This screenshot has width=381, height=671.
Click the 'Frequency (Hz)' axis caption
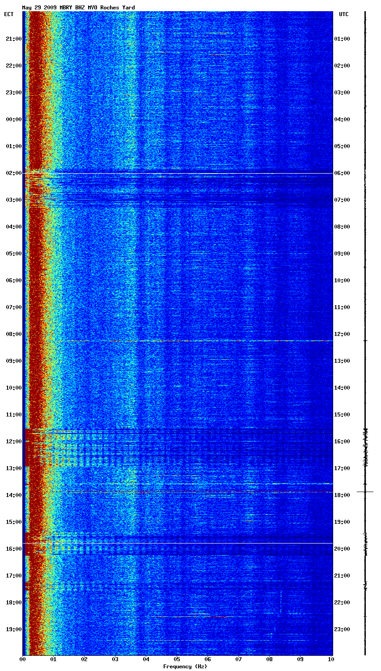[185, 667]
